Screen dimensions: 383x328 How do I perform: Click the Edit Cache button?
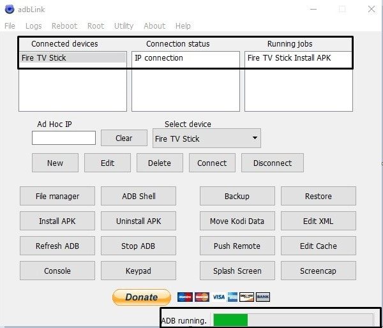pyautogui.click(x=319, y=246)
